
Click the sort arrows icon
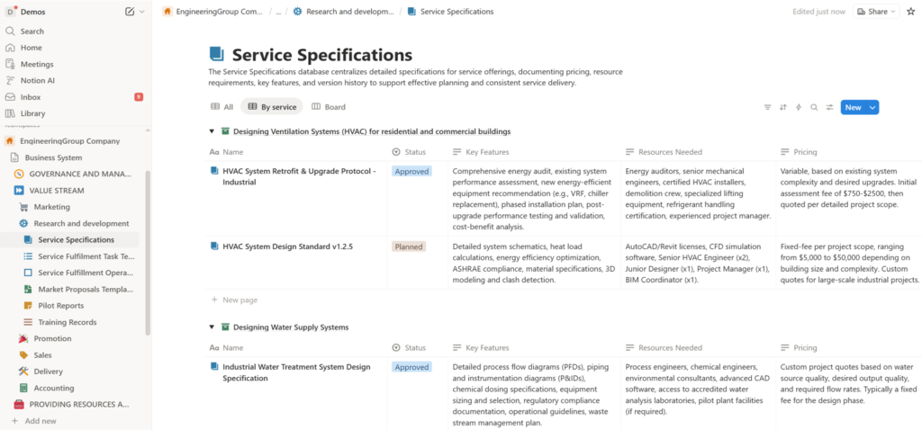(x=782, y=107)
